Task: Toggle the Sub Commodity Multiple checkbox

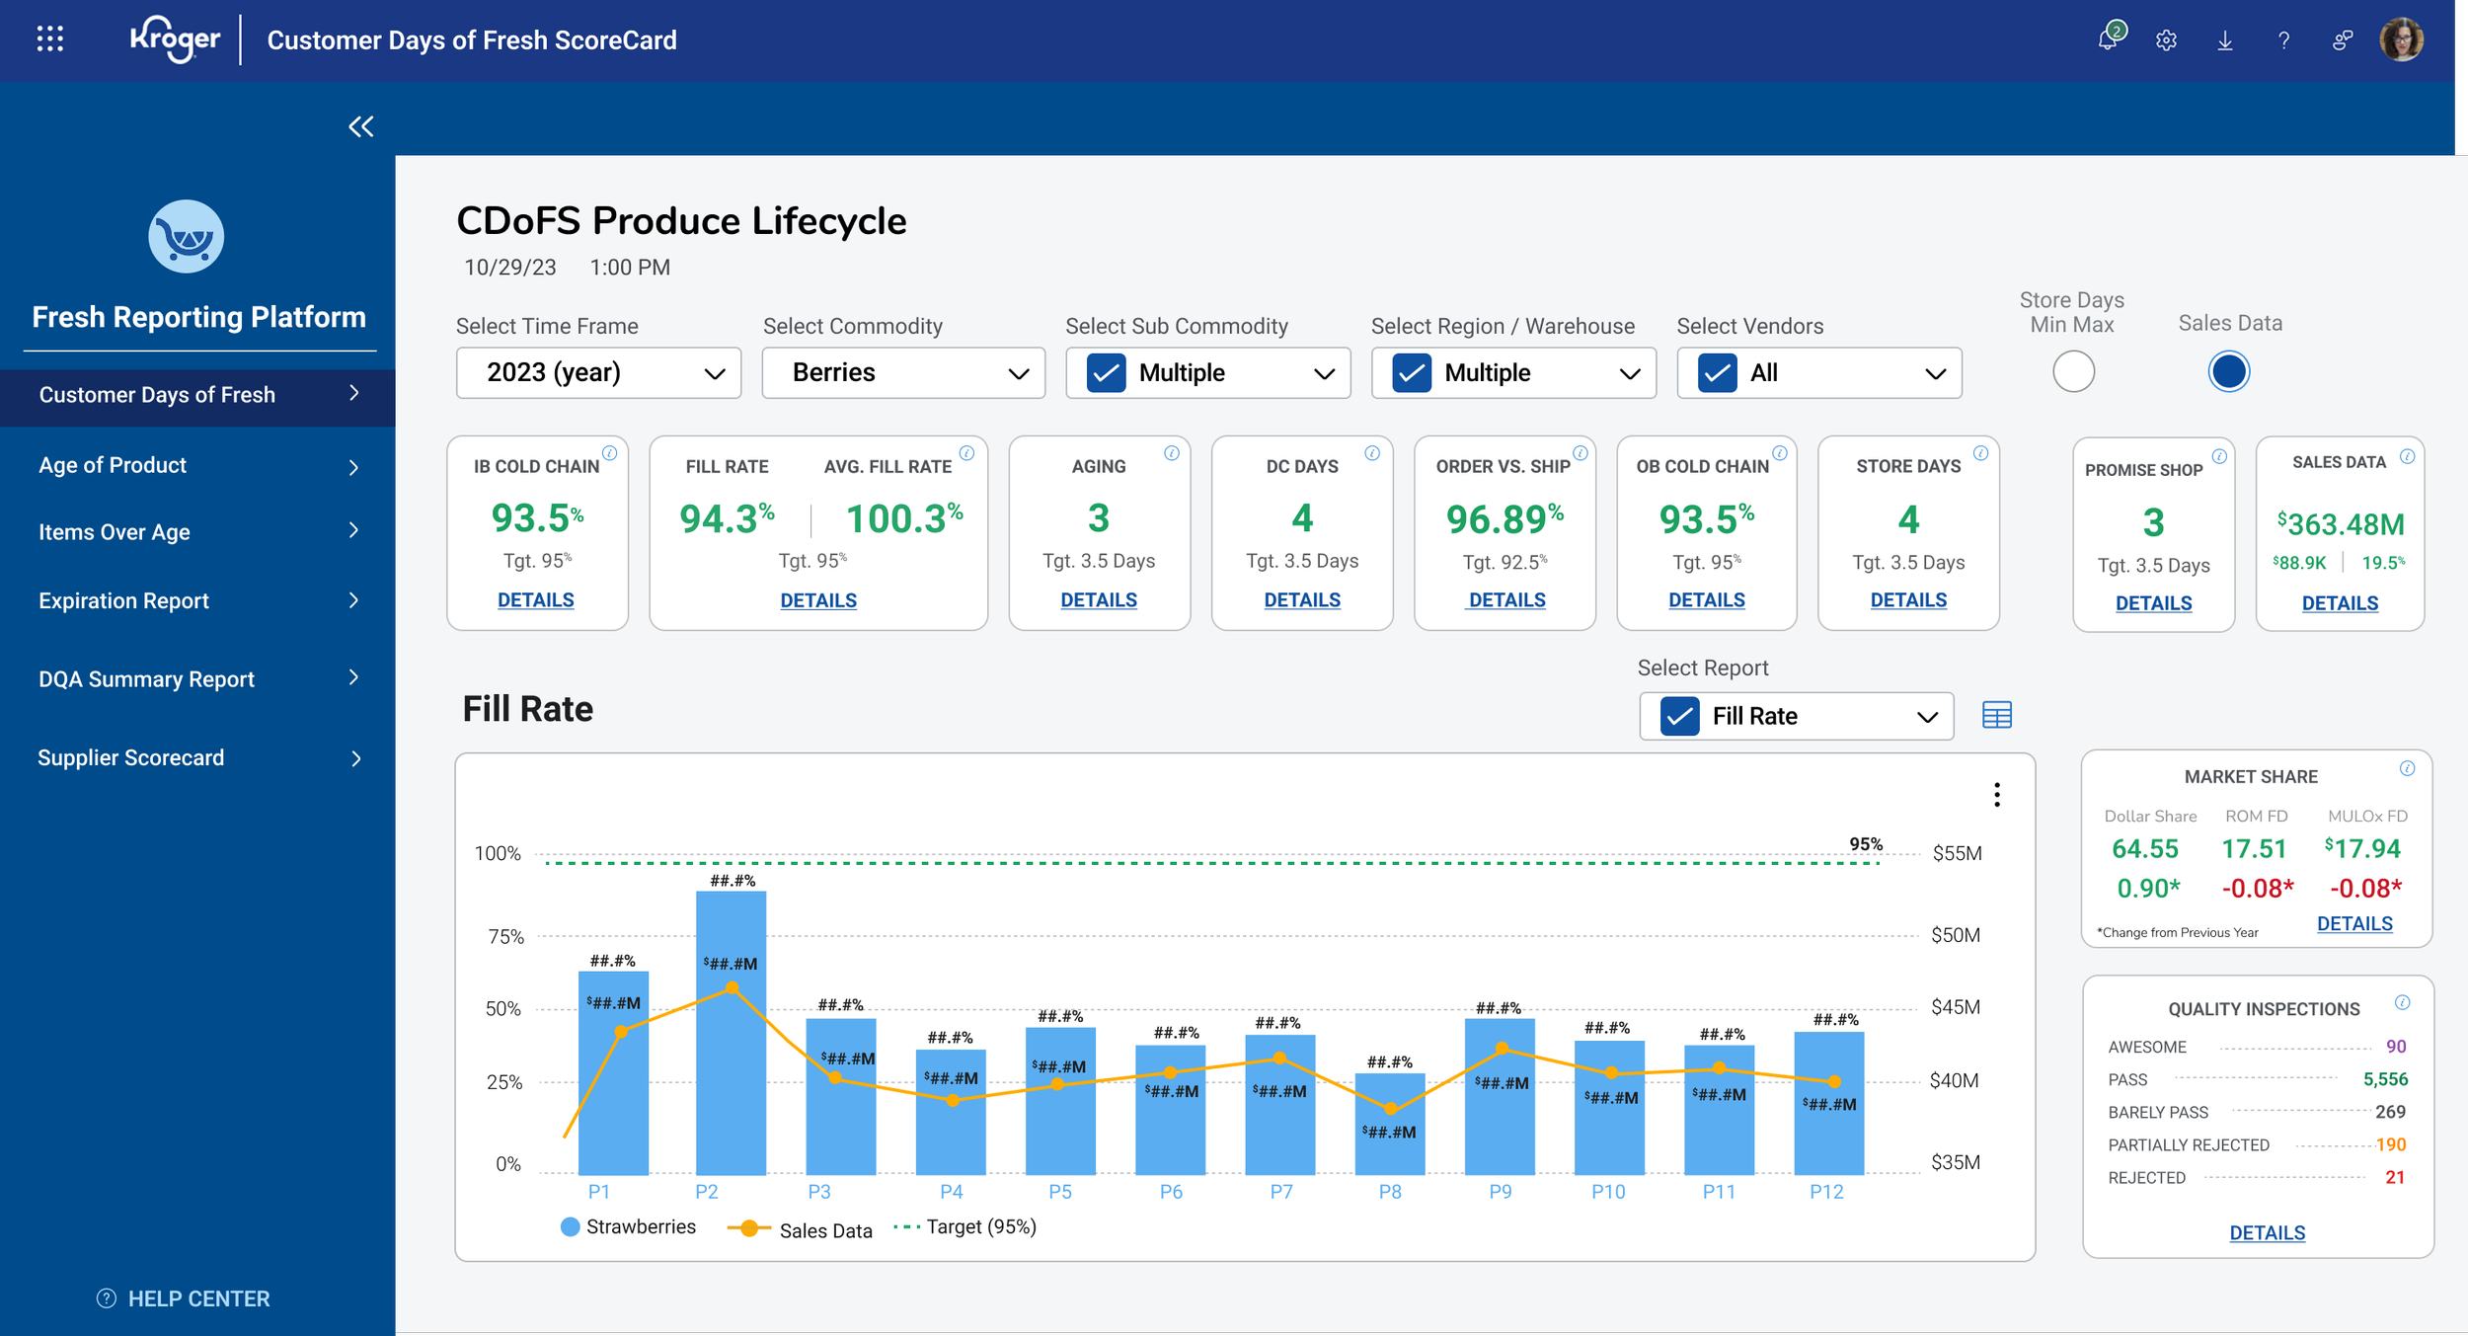Action: coord(1106,373)
